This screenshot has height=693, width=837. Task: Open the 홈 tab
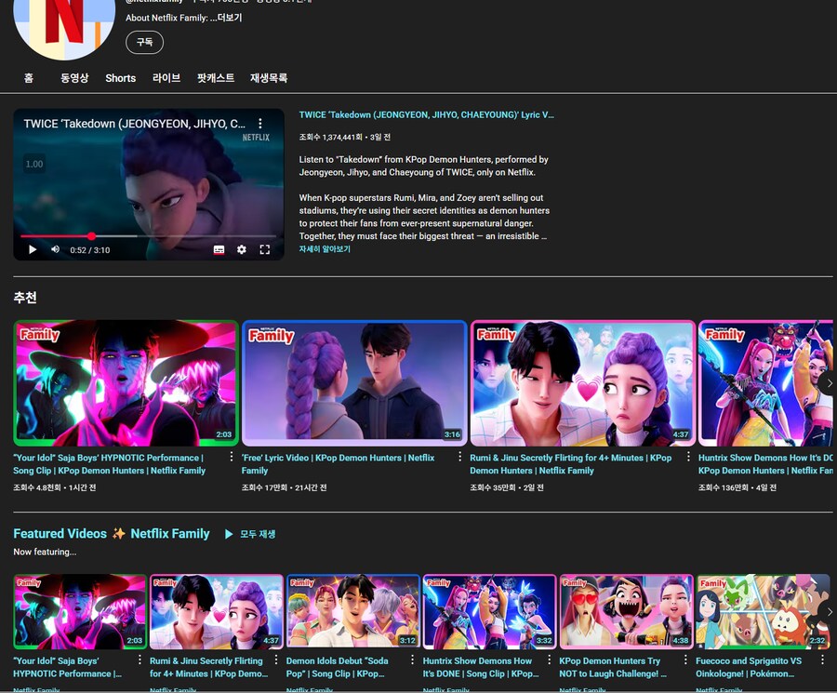pyautogui.click(x=29, y=78)
